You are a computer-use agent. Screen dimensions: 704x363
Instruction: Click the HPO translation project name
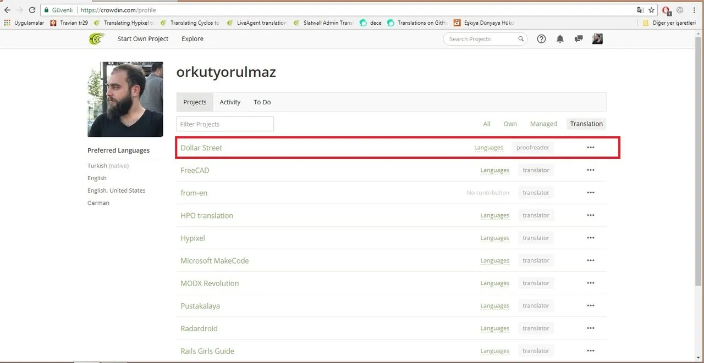pyautogui.click(x=207, y=216)
